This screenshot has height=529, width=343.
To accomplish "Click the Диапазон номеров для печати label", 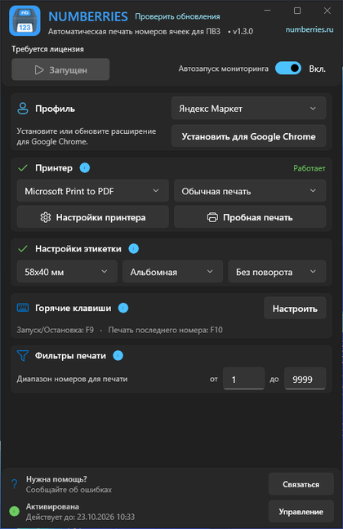I will coord(72,379).
